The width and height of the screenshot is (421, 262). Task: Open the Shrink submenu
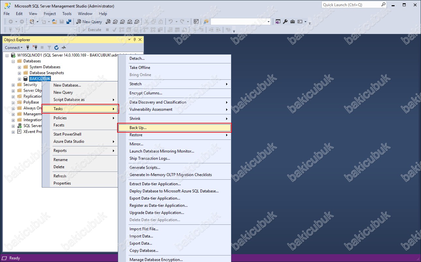tap(174, 119)
